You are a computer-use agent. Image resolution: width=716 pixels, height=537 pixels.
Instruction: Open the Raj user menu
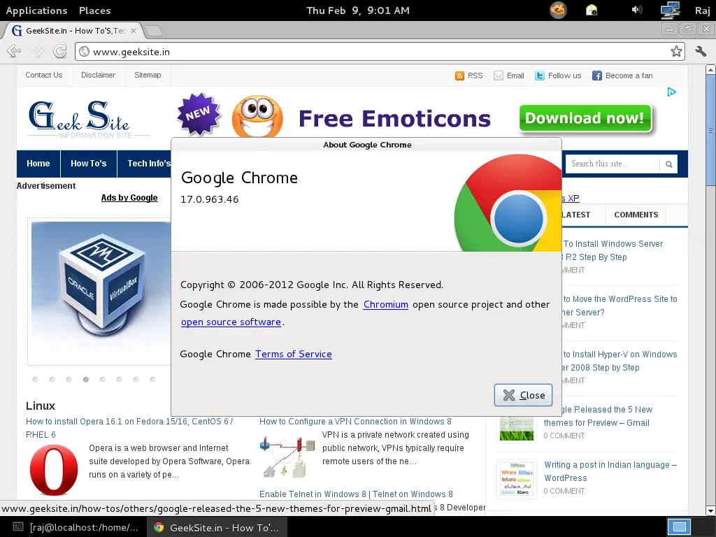coord(702,10)
